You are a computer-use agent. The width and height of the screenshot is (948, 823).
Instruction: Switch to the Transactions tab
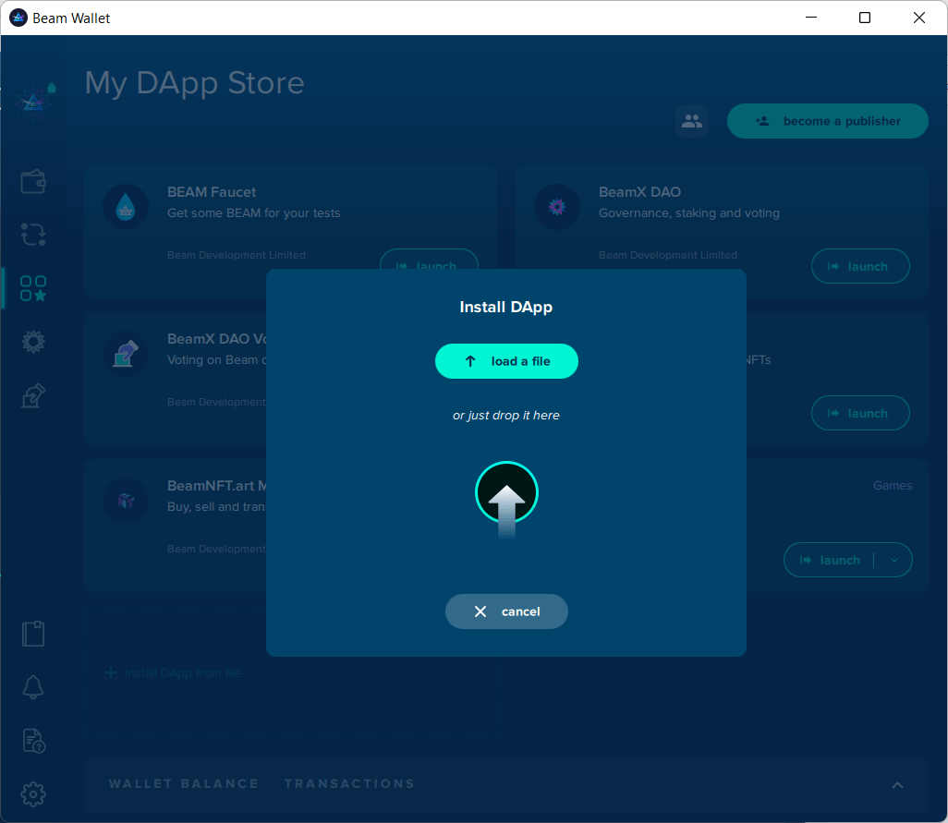(349, 783)
